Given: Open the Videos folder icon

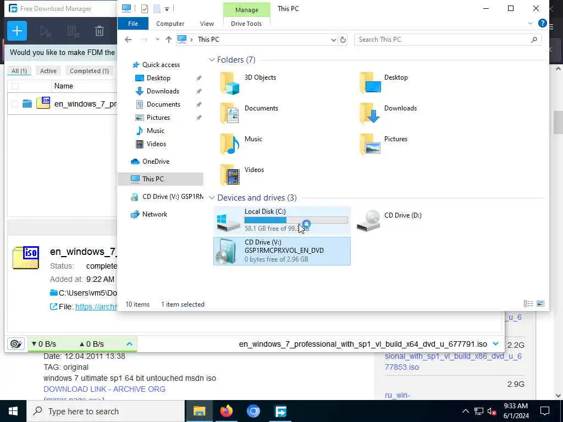Looking at the screenshot, I should tap(230, 175).
